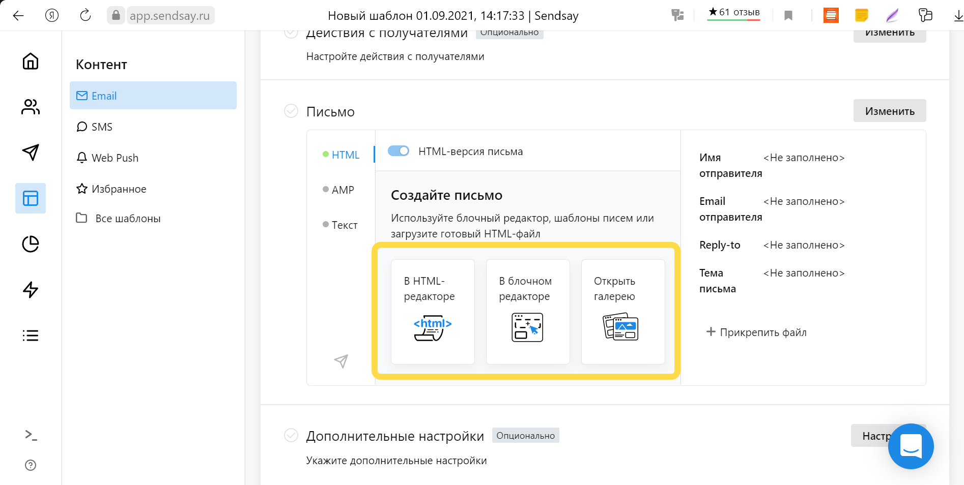Click the paper plane campaigns sidebar icon
The height and width of the screenshot is (485, 964).
tap(31, 153)
